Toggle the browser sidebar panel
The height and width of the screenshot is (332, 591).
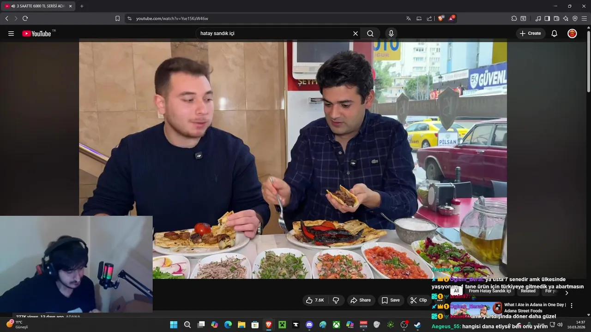tap(547, 18)
